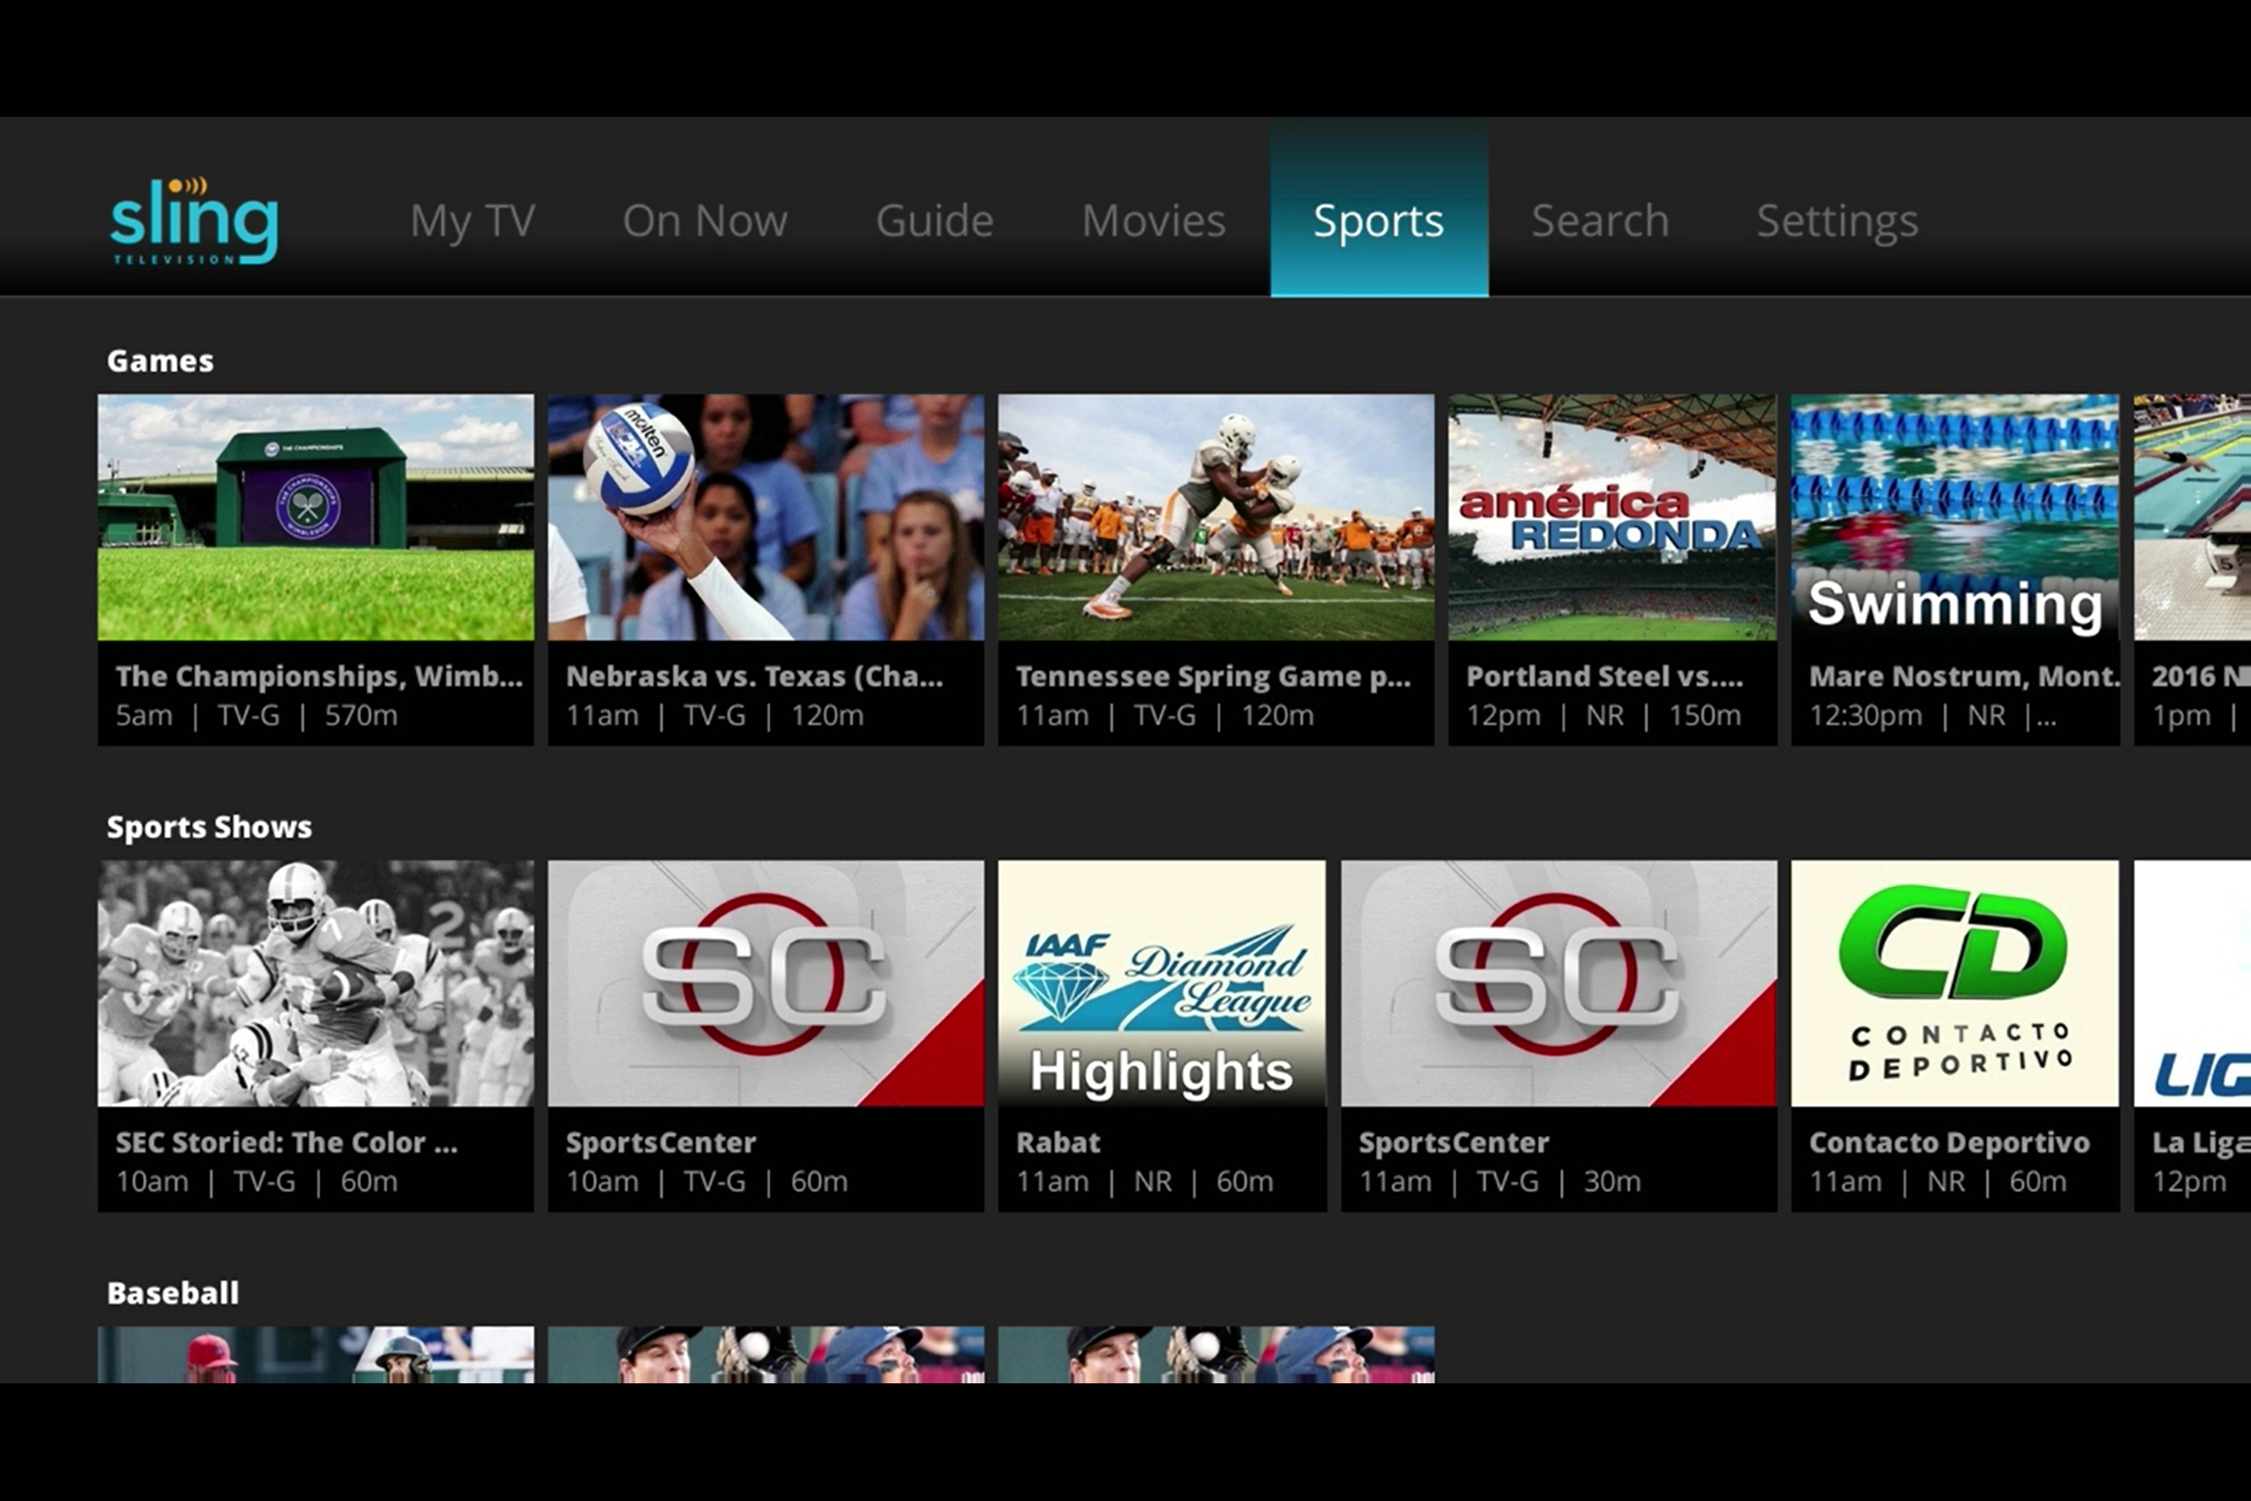Viewport: 2251px width, 1501px height.
Task: Select the Guide navigation icon
Action: click(931, 220)
